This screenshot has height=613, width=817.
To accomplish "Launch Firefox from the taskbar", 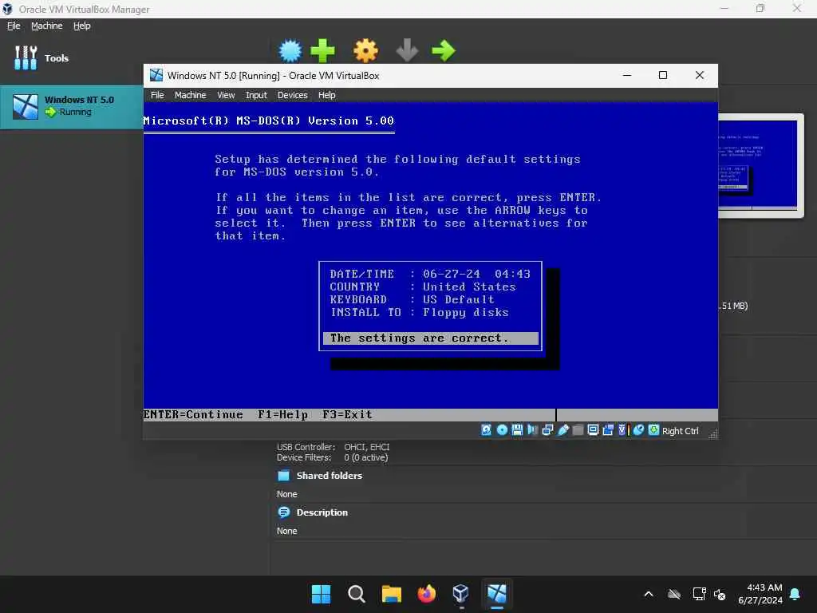I will [x=427, y=594].
